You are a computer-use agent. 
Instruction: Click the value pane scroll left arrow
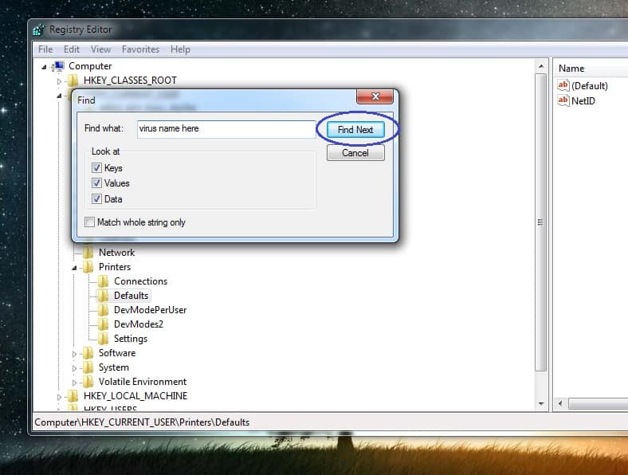click(x=560, y=403)
